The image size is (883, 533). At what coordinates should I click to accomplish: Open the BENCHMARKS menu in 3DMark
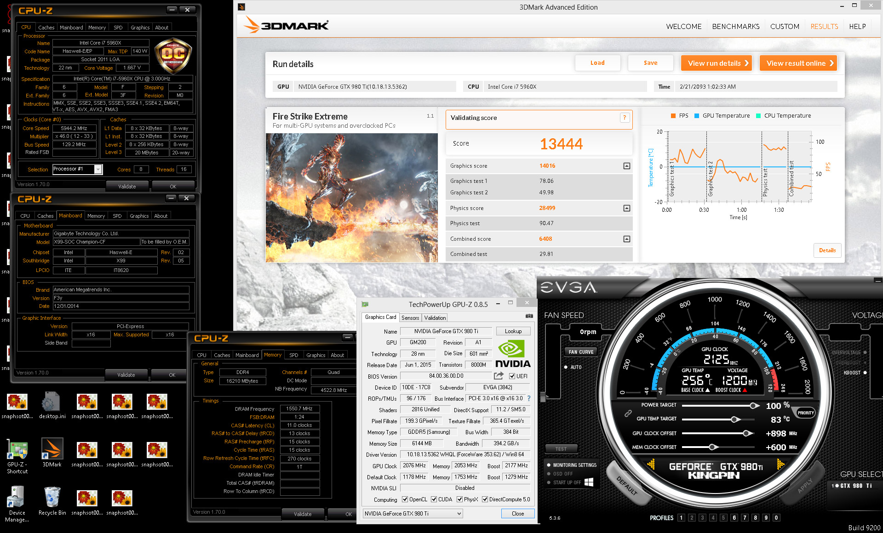tap(735, 26)
